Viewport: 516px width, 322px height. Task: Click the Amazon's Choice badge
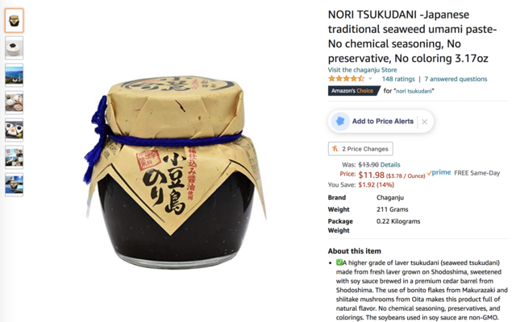click(353, 91)
